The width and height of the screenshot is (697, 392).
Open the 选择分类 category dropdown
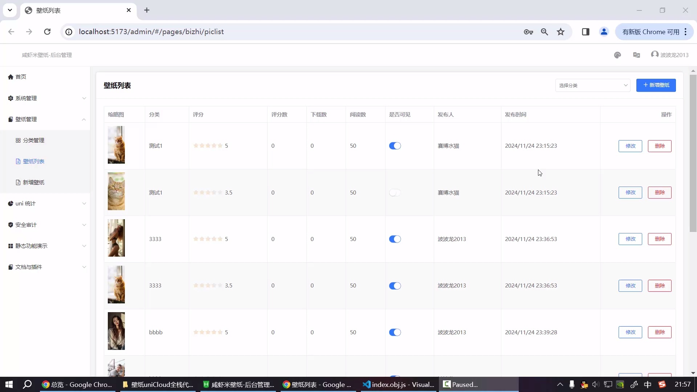pyautogui.click(x=592, y=85)
